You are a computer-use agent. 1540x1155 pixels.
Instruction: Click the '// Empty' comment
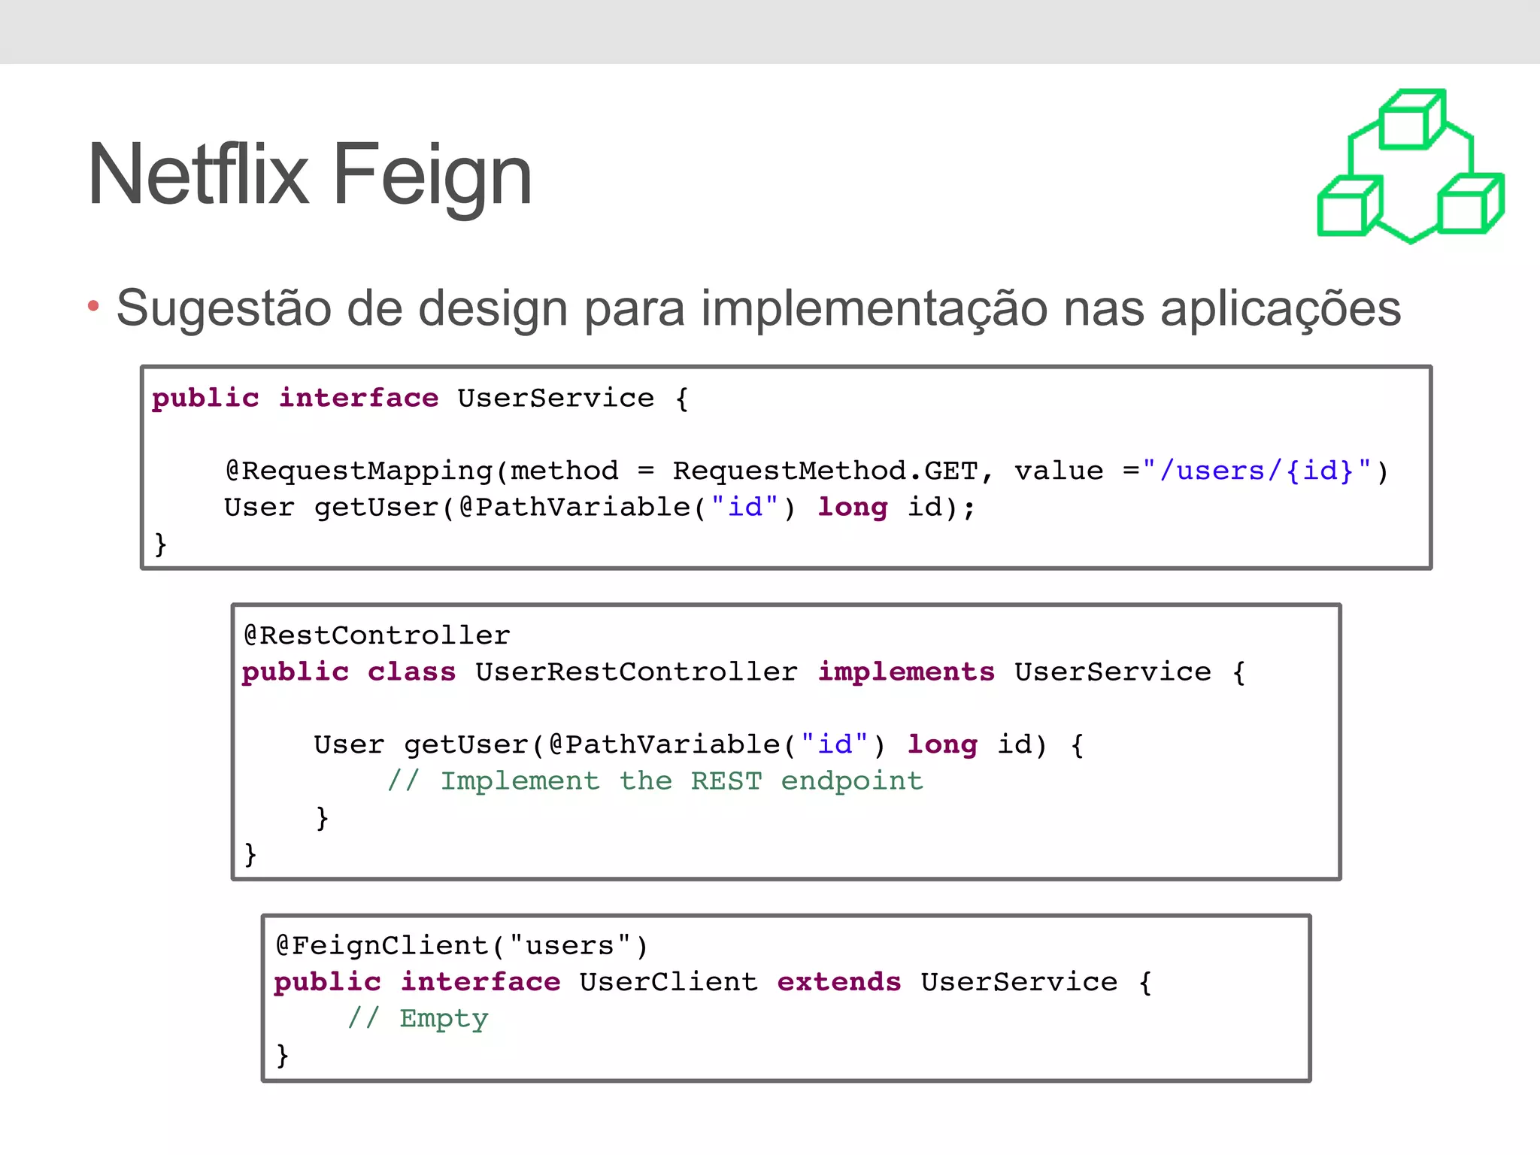[x=418, y=1019]
